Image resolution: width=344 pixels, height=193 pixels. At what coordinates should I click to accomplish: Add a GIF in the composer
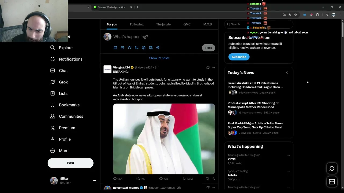(x=122, y=48)
